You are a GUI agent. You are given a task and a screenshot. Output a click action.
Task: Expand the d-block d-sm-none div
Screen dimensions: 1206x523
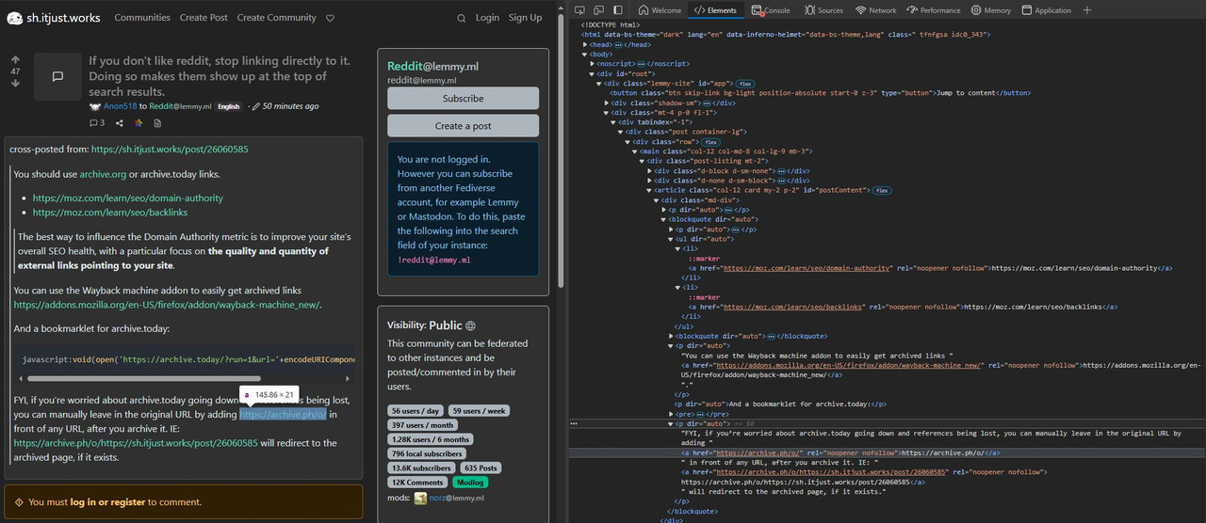(650, 171)
